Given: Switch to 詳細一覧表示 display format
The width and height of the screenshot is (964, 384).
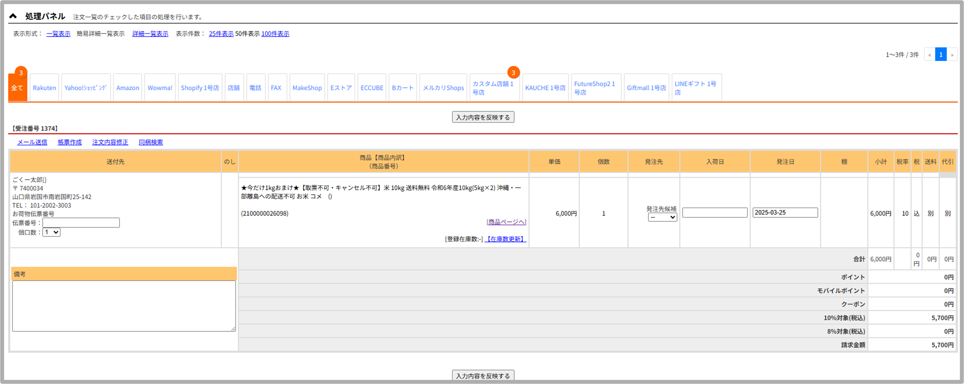Looking at the screenshot, I should click(150, 34).
